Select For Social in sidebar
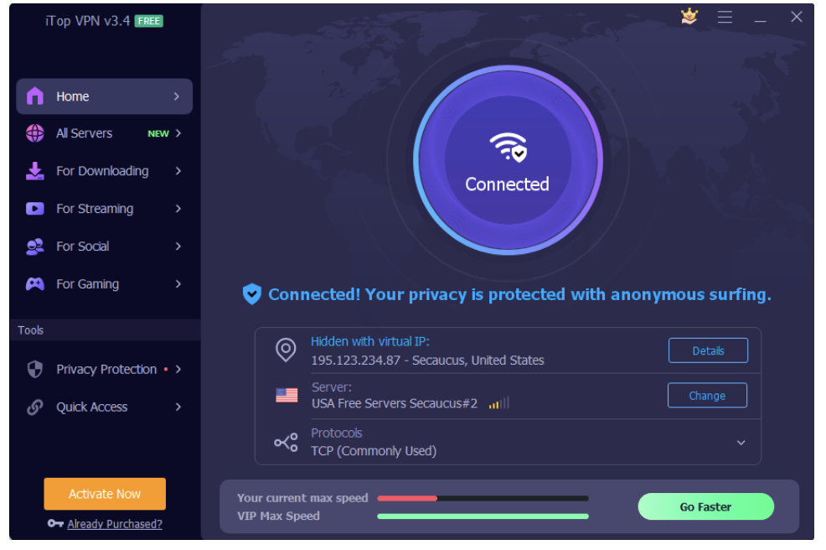The width and height of the screenshot is (826, 550). [x=105, y=246]
